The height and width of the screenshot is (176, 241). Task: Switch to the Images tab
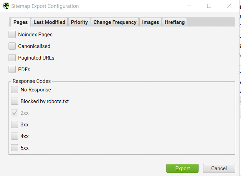(150, 22)
